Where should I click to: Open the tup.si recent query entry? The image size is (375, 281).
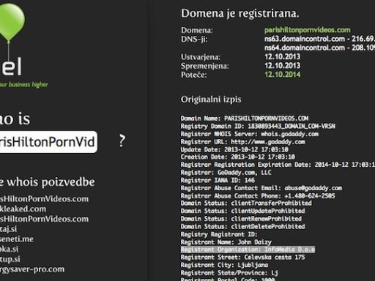click(10, 259)
